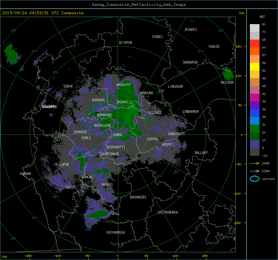
Task: Click the SIRSI city label
Action: coord(70,187)
